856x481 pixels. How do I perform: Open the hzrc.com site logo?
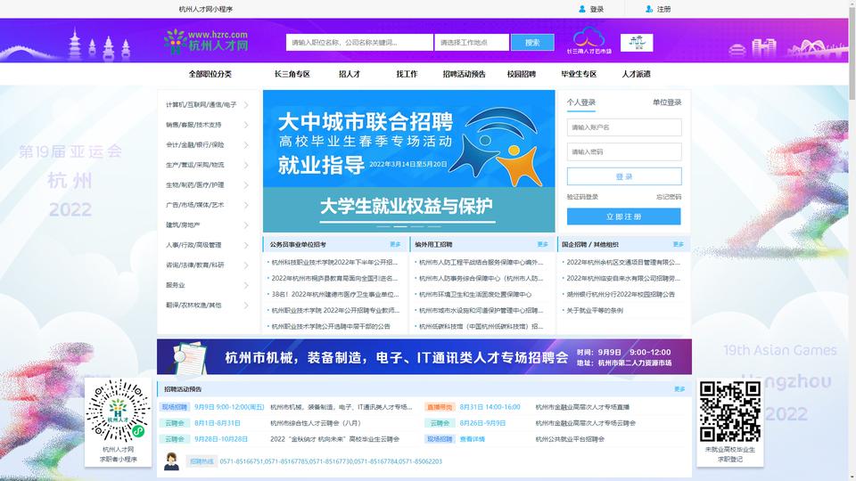(206, 42)
